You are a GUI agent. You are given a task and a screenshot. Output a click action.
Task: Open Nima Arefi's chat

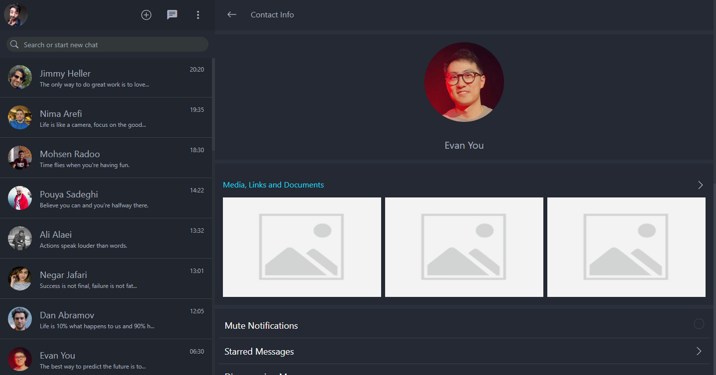106,118
